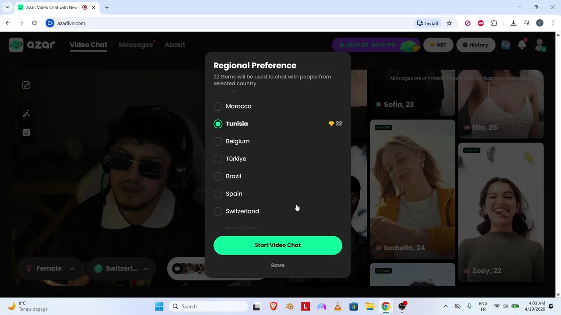Open the magic wand effects tool
561x315 pixels.
tap(26, 114)
